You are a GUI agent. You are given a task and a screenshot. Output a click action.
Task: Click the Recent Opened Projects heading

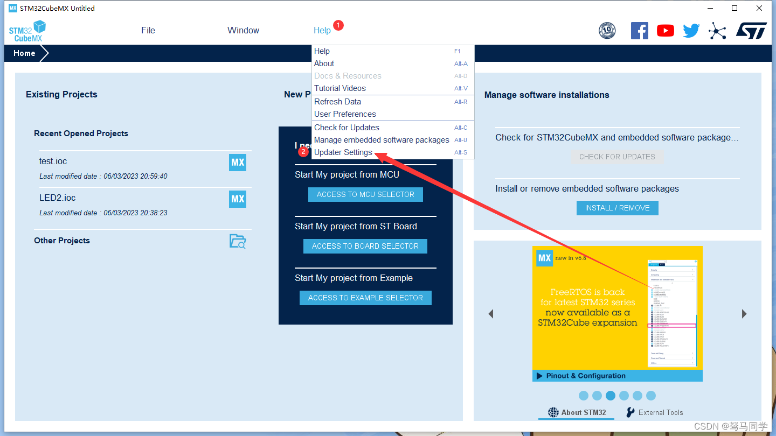[81, 133]
